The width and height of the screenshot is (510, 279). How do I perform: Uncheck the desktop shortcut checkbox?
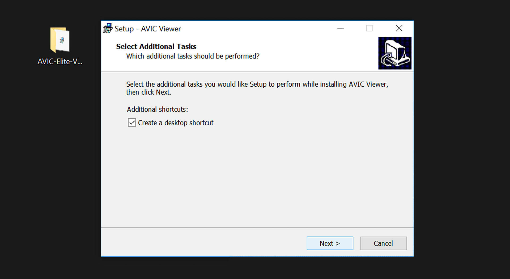(132, 122)
